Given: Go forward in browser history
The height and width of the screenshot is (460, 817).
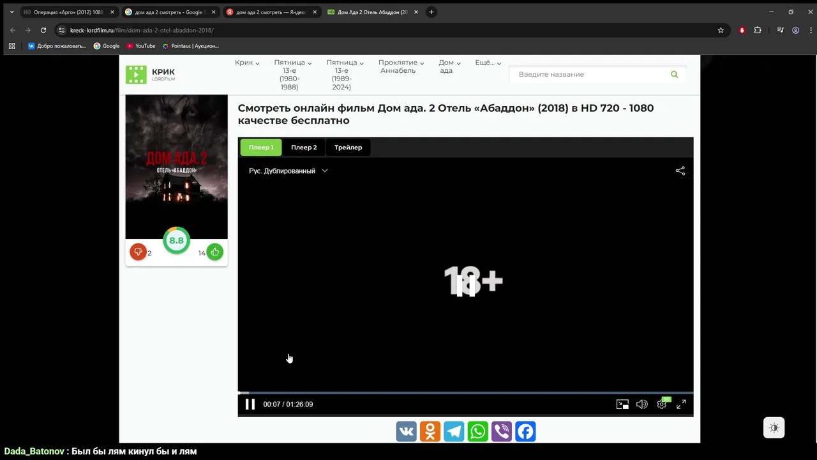Looking at the screenshot, I should coord(28,30).
